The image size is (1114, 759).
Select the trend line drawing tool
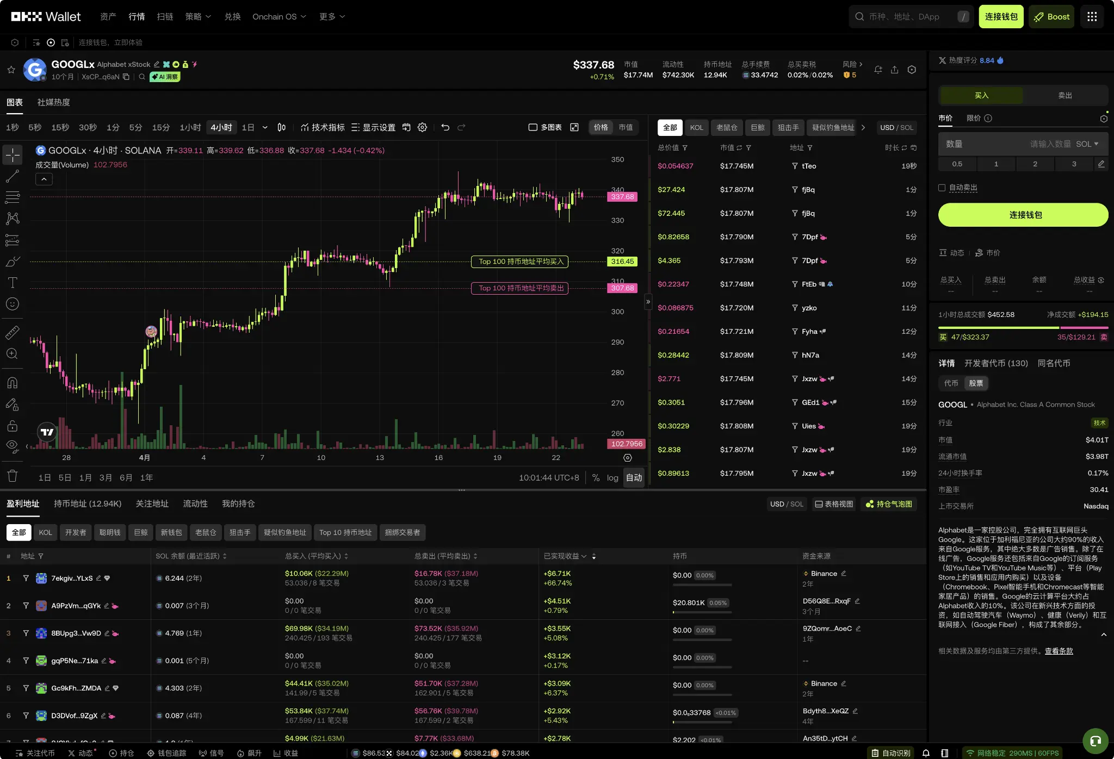tap(12, 176)
